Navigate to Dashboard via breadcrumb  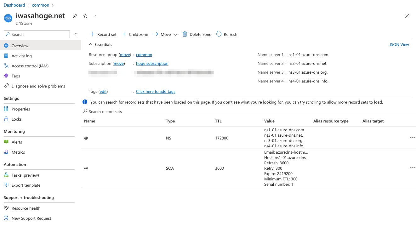coord(14,5)
